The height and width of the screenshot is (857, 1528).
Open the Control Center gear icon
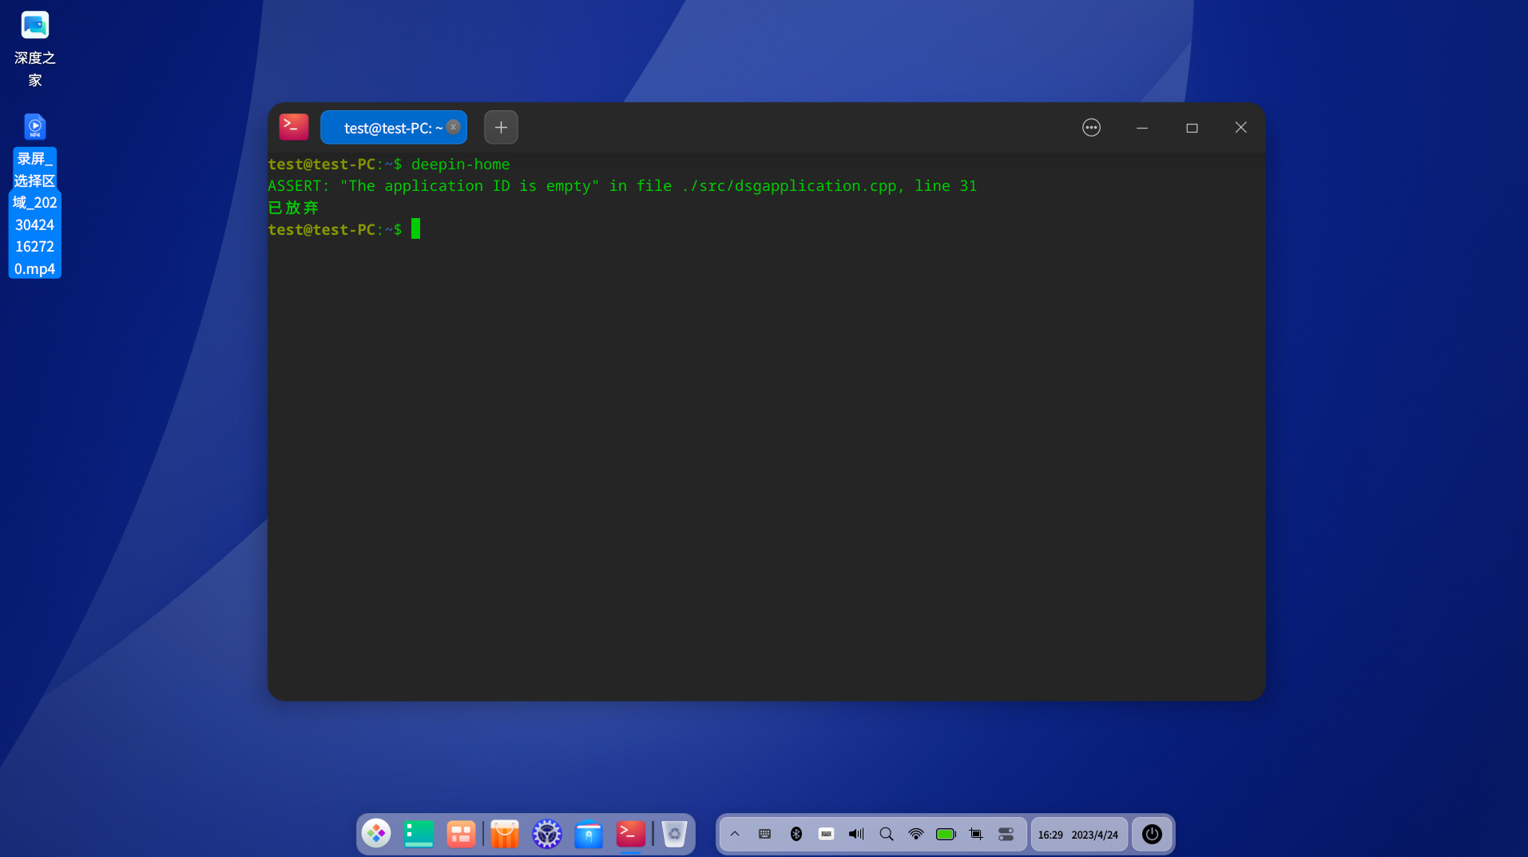tap(547, 834)
